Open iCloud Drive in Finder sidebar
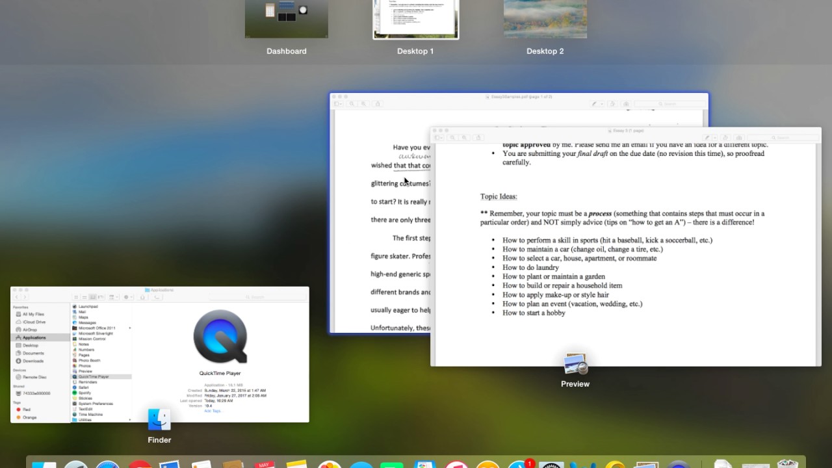The image size is (832, 468). click(34, 322)
